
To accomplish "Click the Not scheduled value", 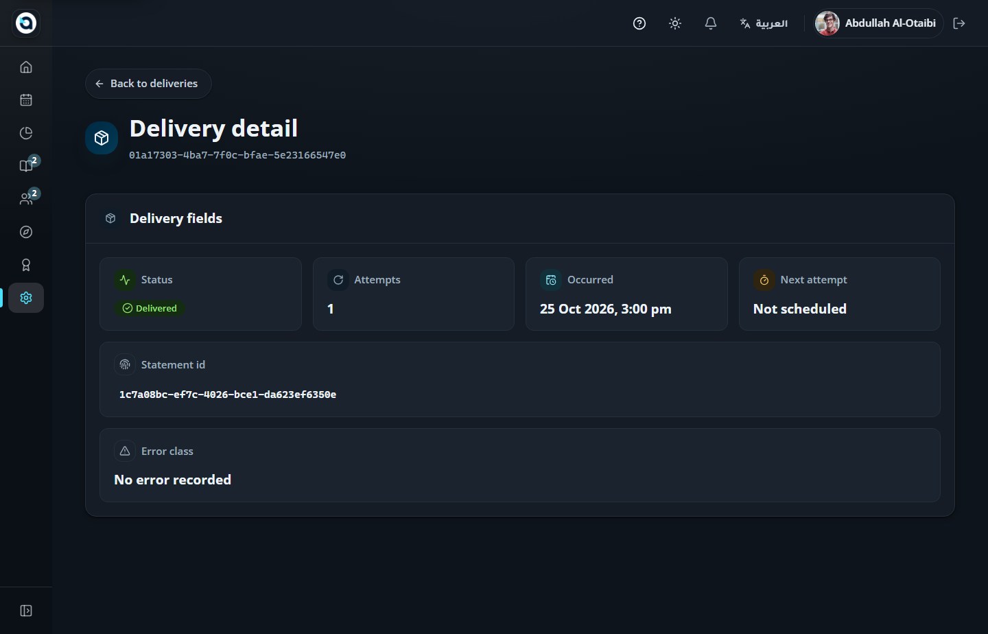I will coord(800,309).
